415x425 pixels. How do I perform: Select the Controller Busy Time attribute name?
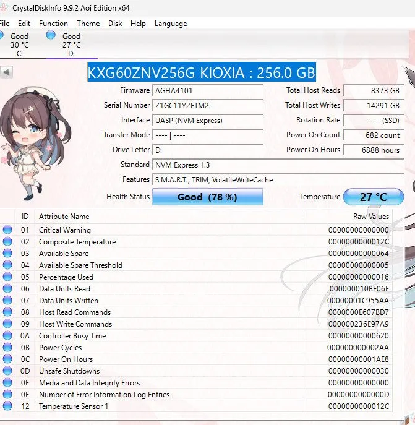(72, 336)
